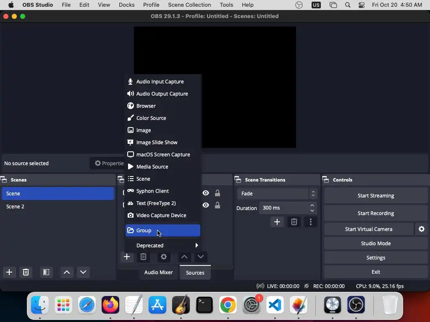This screenshot has height=322, width=430.
Task: Open the Docks menu
Action: pos(126,5)
